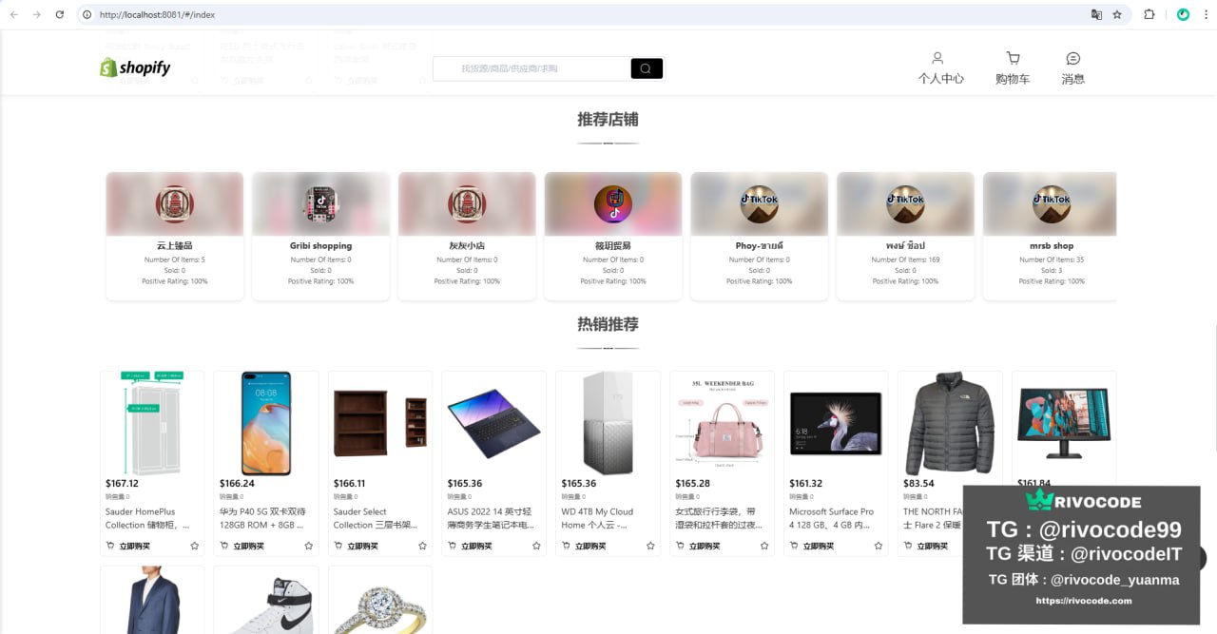
Task: Star the Huawei P40 5G product
Action: coord(308,546)
